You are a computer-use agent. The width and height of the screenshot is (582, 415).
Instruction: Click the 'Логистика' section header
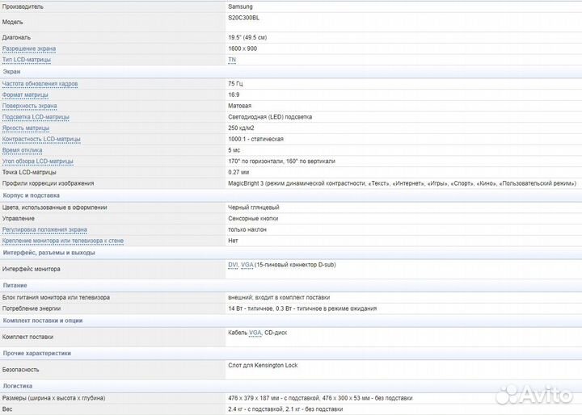coord(18,386)
